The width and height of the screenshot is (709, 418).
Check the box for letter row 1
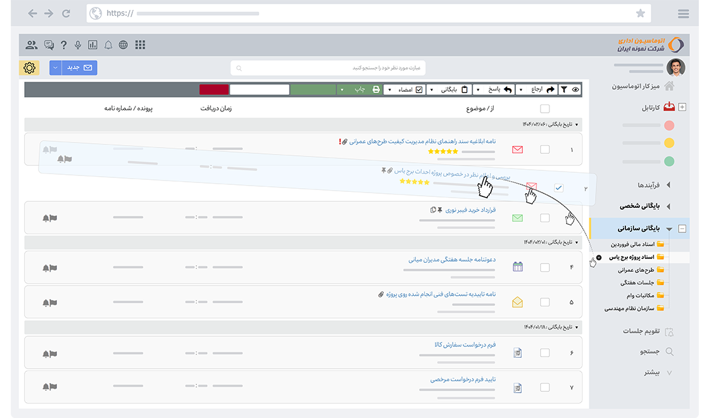(545, 150)
